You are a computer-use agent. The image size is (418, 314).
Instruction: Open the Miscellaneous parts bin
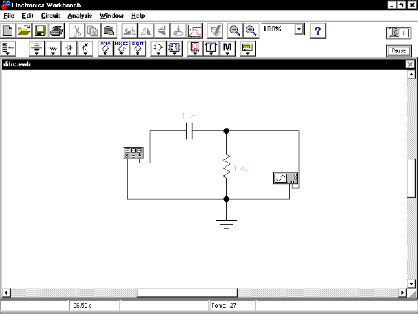[227, 48]
